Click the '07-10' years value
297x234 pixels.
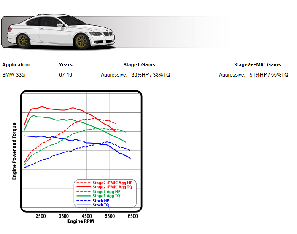click(65, 75)
